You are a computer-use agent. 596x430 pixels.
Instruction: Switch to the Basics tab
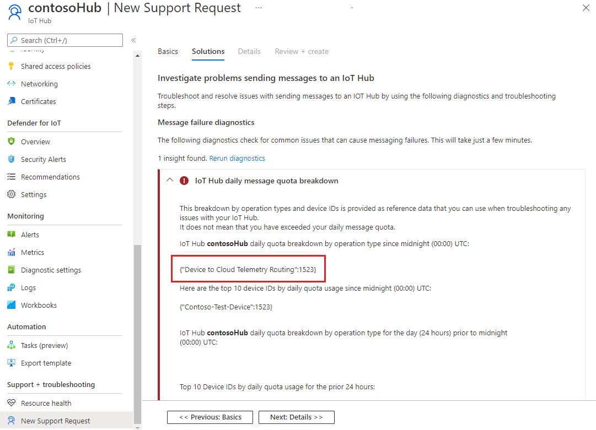point(168,51)
